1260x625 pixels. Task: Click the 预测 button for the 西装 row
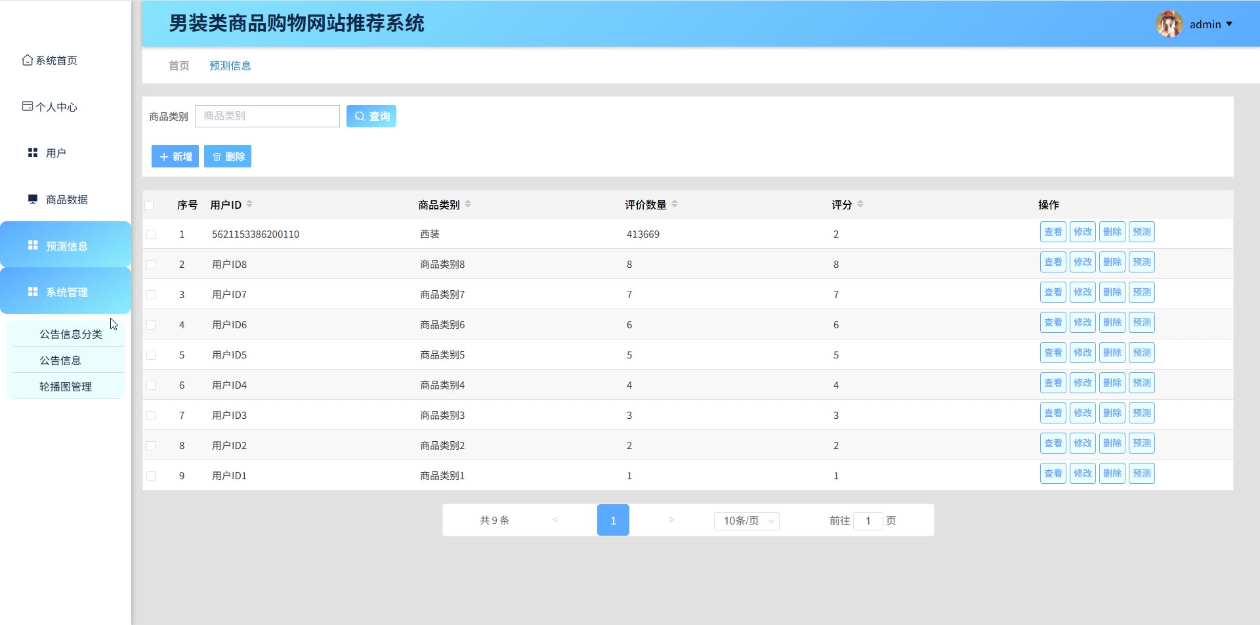pyautogui.click(x=1141, y=232)
